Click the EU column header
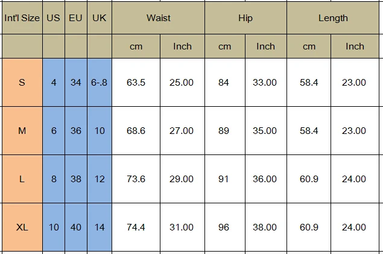This screenshot has height=254, width=383. click(x=75, y=18)
